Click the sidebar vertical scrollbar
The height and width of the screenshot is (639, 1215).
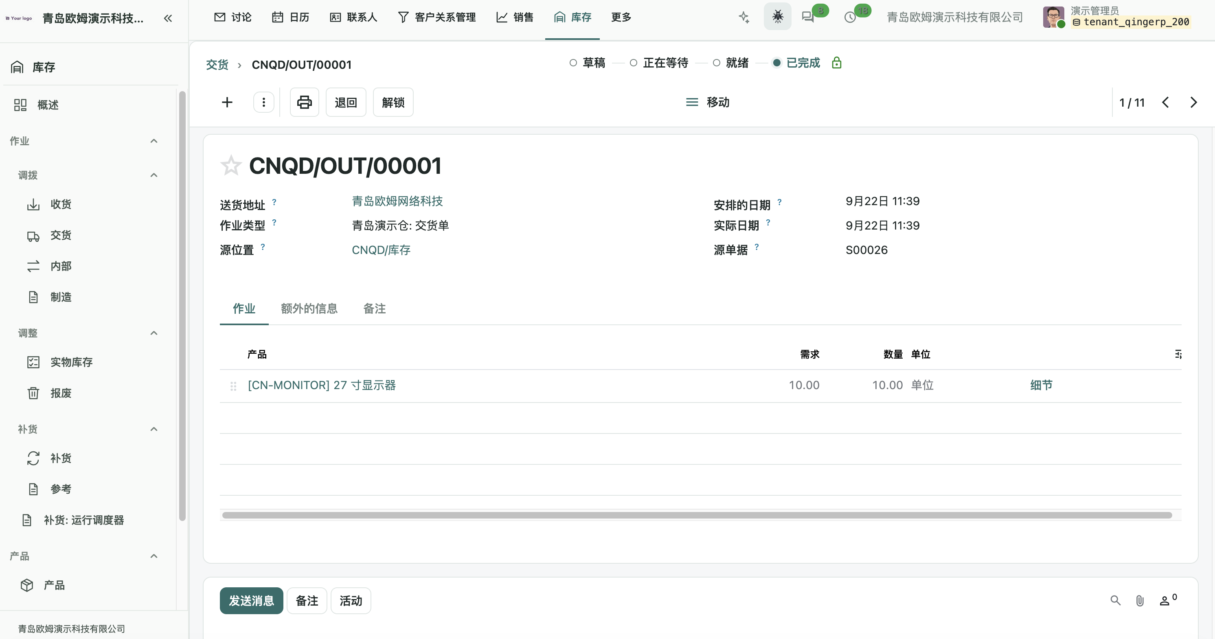click(182, 306)
